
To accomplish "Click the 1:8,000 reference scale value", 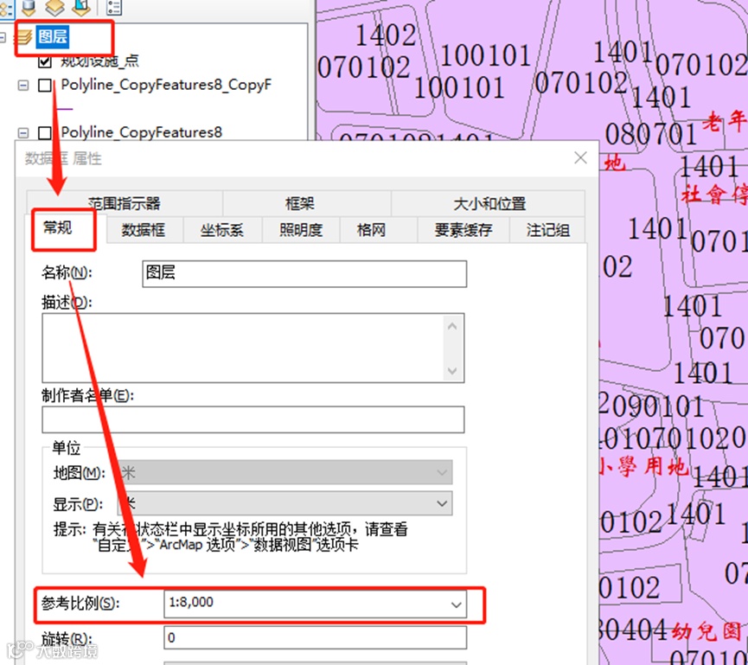I will [191, 602].
